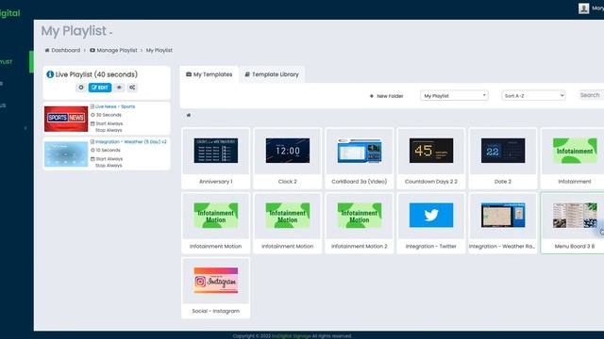The image size is (604, 339).
Task: Select the Infotainment template
Action: tap(574, 158)
